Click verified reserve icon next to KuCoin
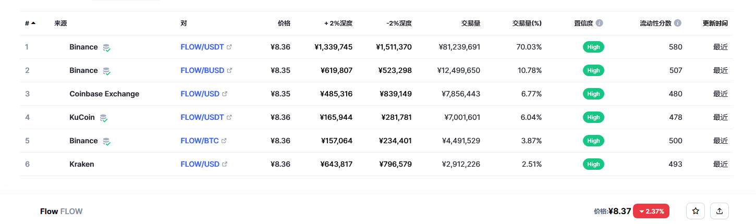This screenshot has width=756, height=224. click(x=104, y=118)
